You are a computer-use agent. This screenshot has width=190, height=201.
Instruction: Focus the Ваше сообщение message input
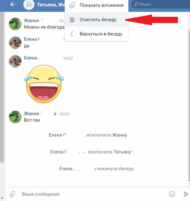coord(93,194)
